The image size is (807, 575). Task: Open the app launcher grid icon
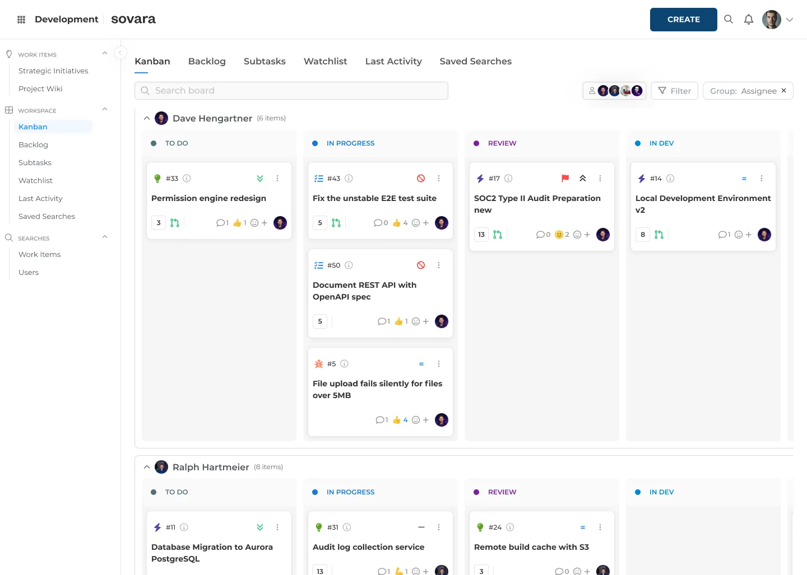[x=21, y=20]
